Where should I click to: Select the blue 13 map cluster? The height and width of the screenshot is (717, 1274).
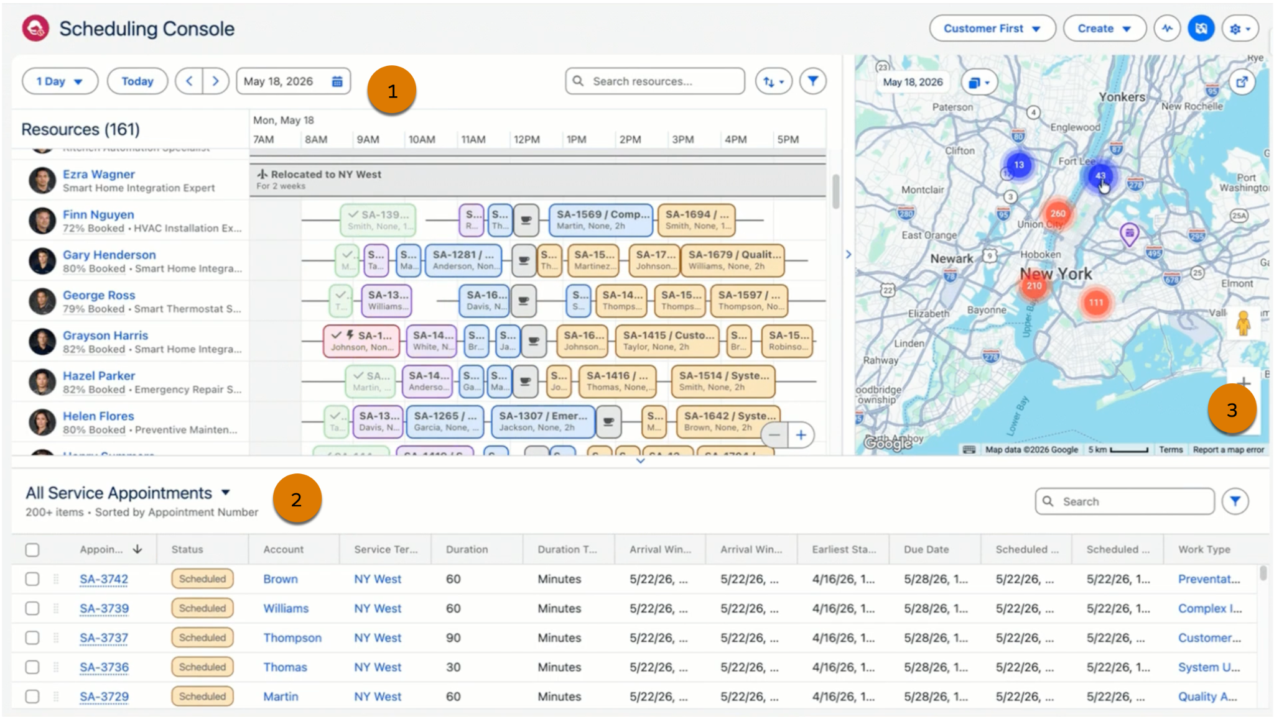point(1018,165)
